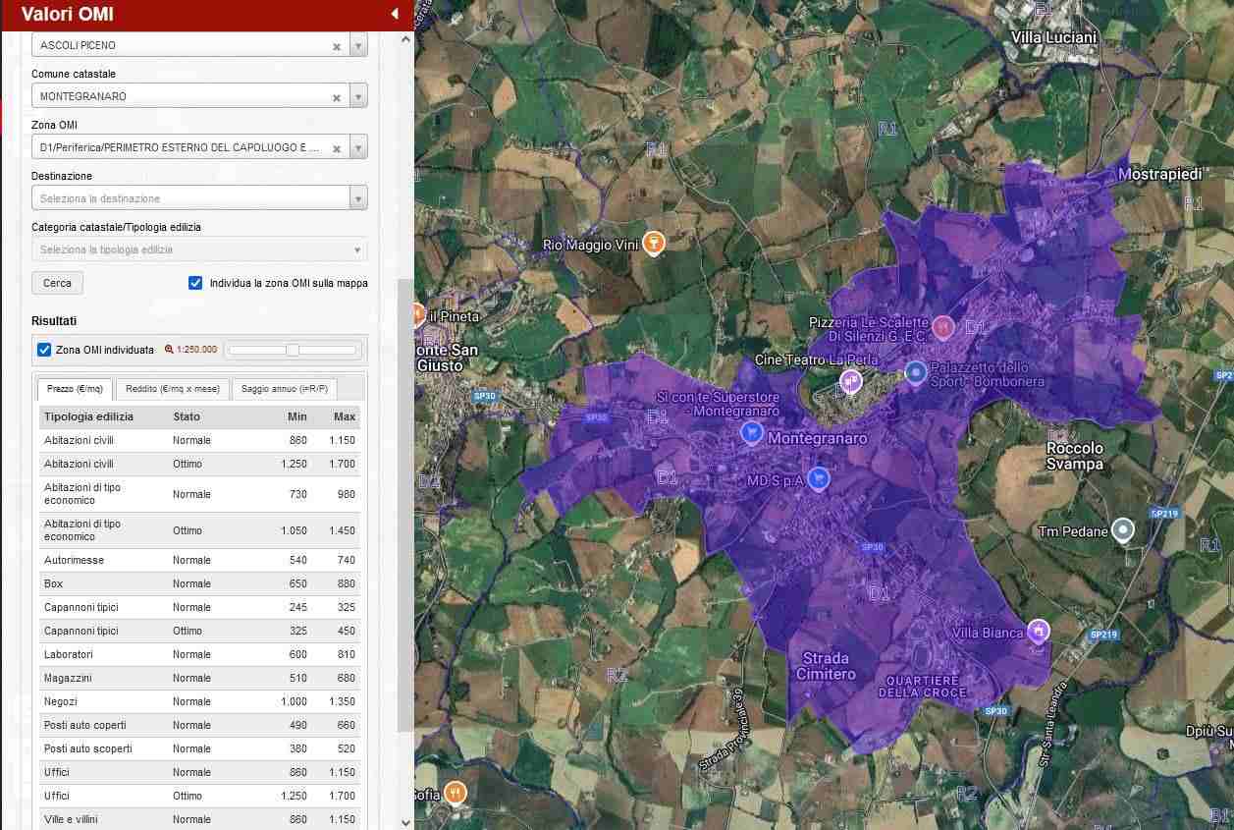Screen dimensions: 1234x830
Task: Open the Villa Bianca map pin
Action: click(x=1039, y=630)
